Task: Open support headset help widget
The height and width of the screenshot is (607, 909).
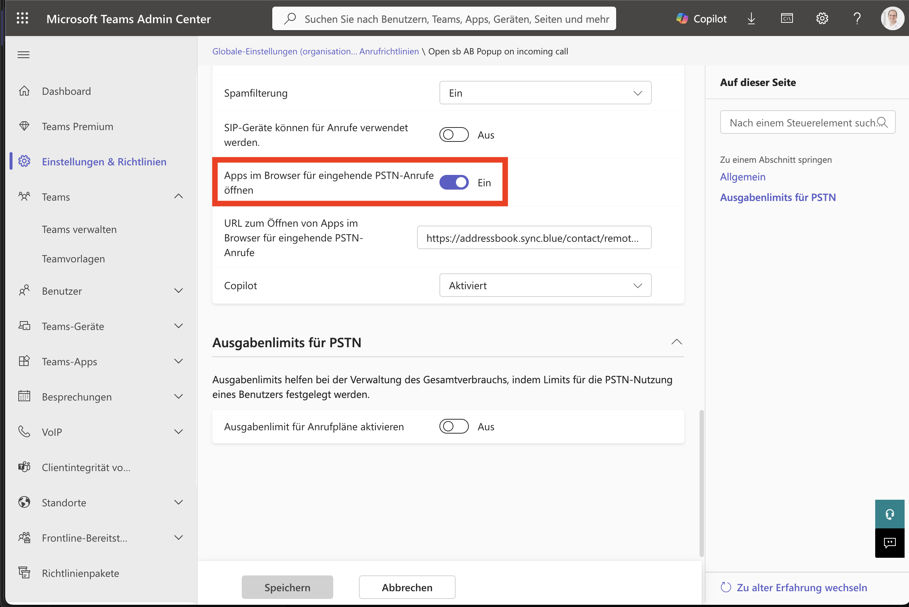Action: click(889, 514)
